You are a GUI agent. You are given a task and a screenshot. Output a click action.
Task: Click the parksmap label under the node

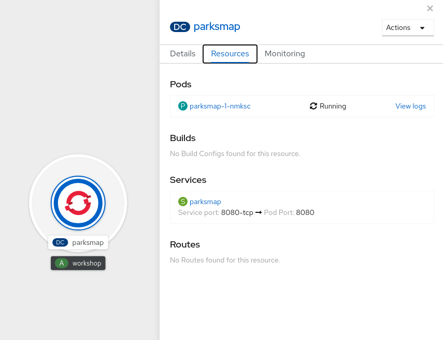[x=88, y=242]
